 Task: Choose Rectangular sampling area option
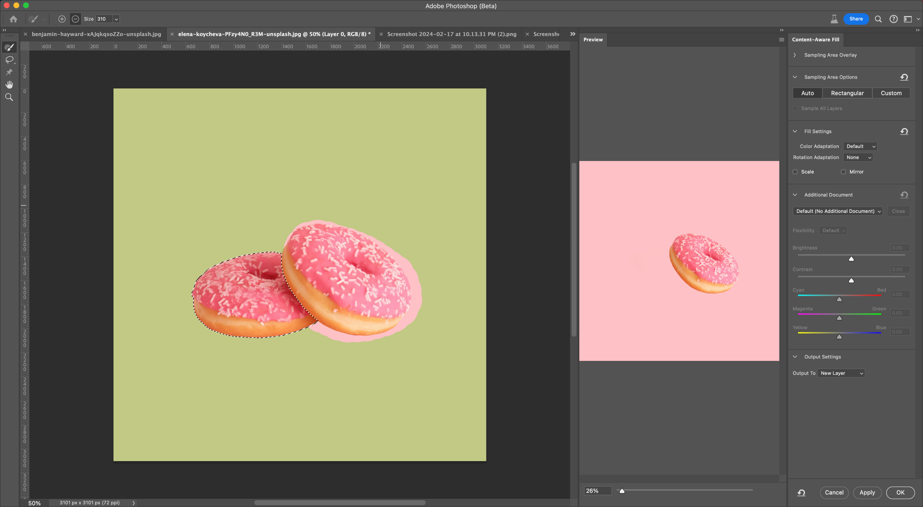(x=847, y=93)
